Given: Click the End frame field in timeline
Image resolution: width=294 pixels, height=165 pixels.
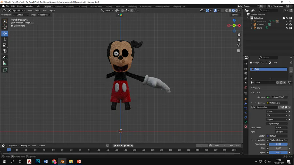Looking at the screenshot, I should [235, 146].
